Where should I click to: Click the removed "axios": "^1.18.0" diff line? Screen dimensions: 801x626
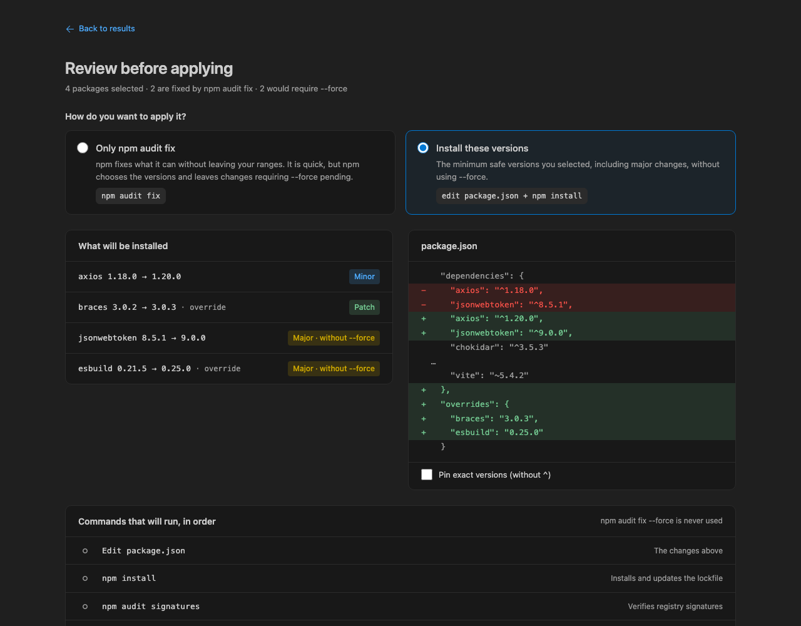click(572, 290)
